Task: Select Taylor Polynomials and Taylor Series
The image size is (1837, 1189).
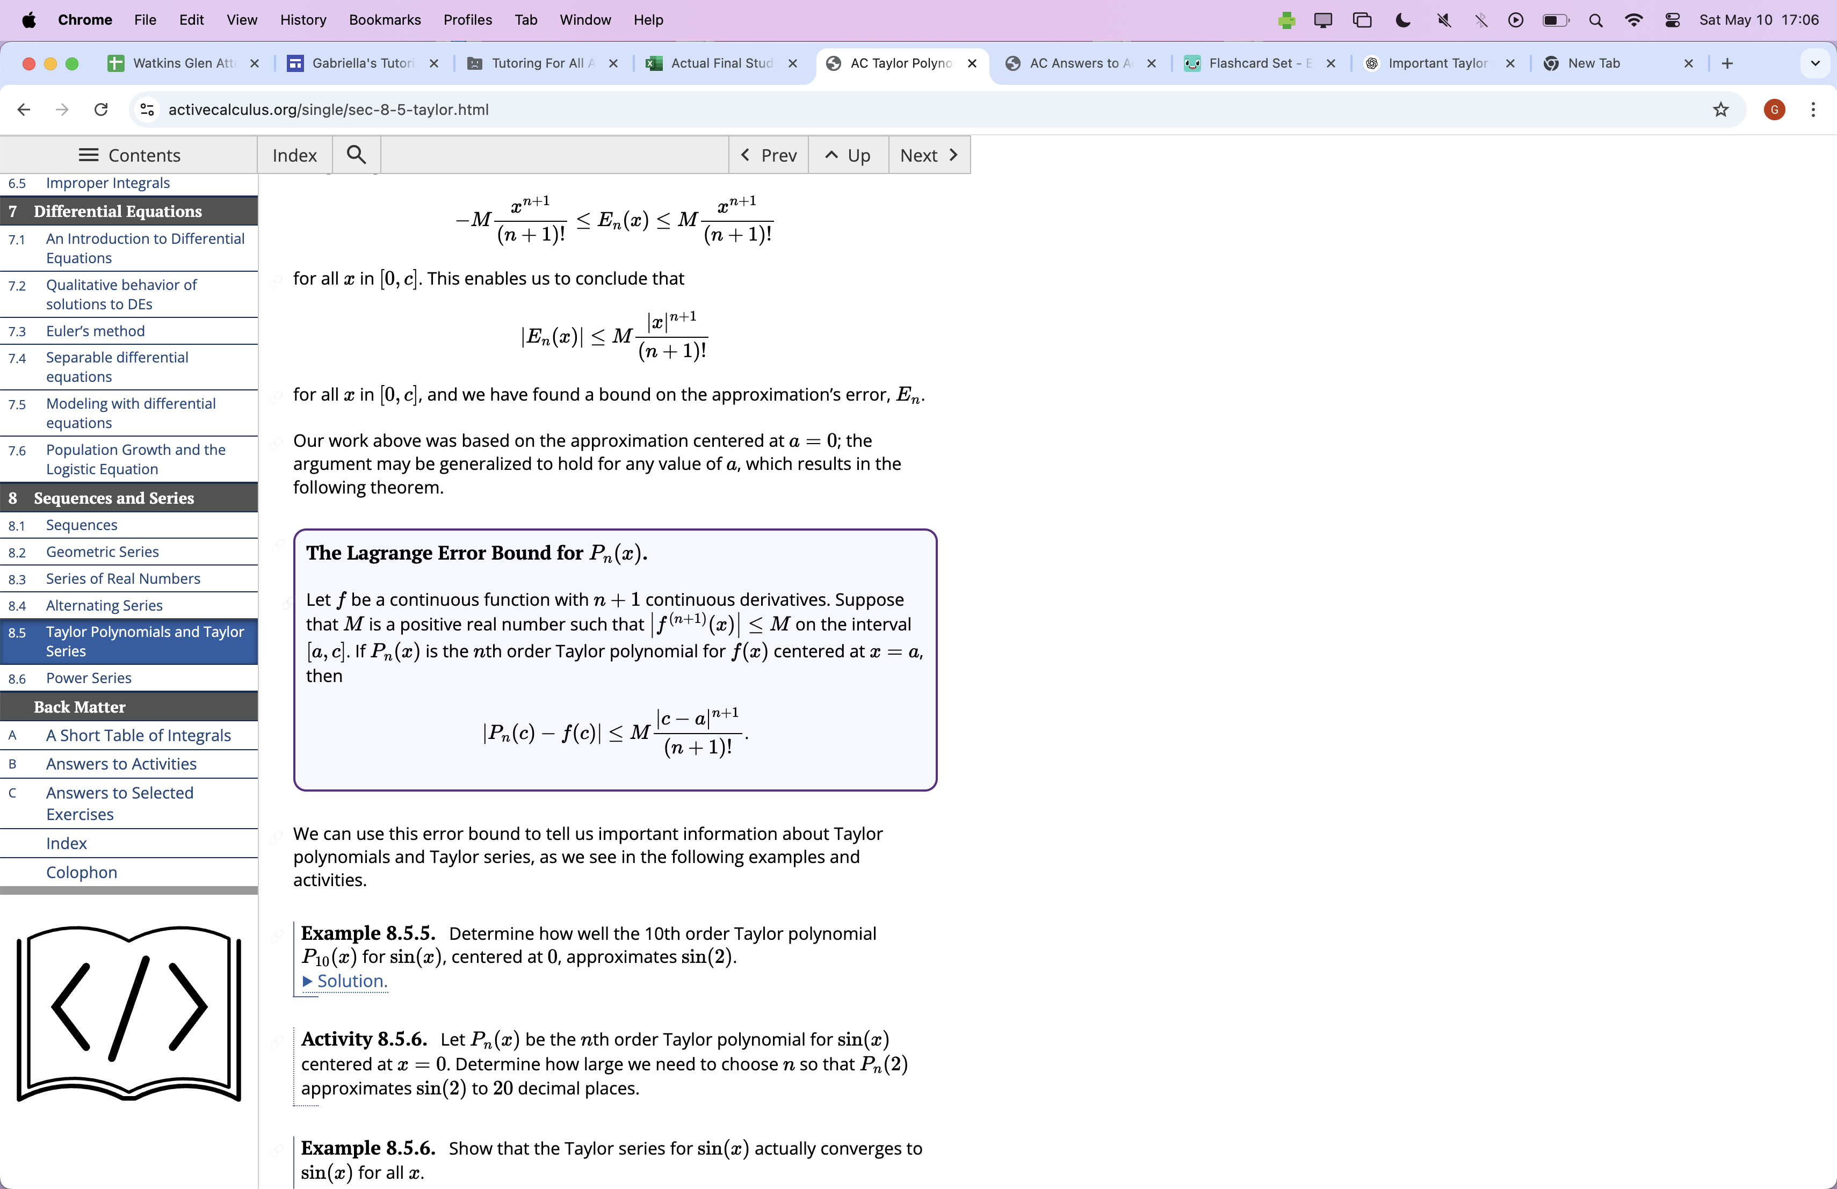Action: tap(144, 641)
